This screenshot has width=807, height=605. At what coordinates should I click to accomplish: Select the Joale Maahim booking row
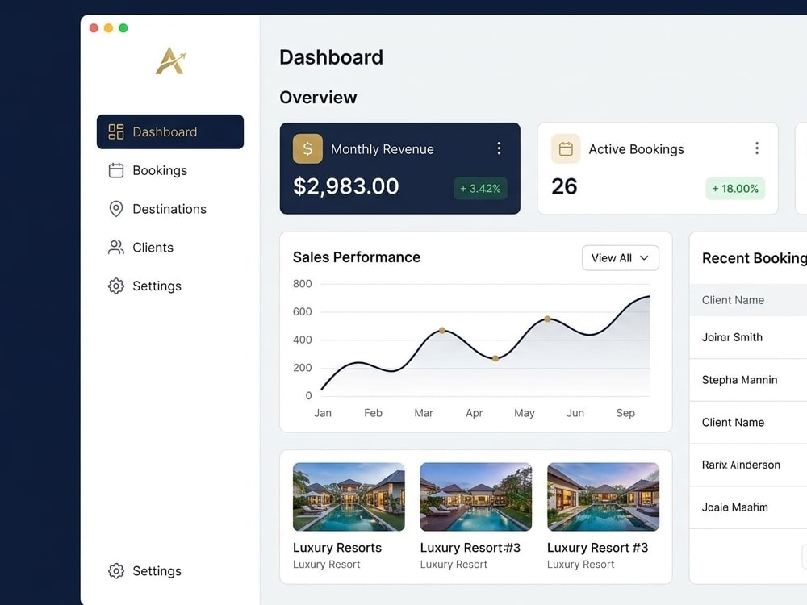point(748,507)
